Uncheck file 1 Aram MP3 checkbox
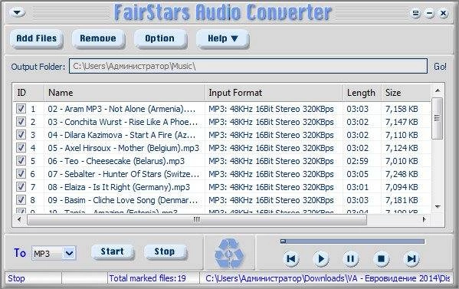The height and width of the screenshot is (289, 459). [x=21, y=109]
